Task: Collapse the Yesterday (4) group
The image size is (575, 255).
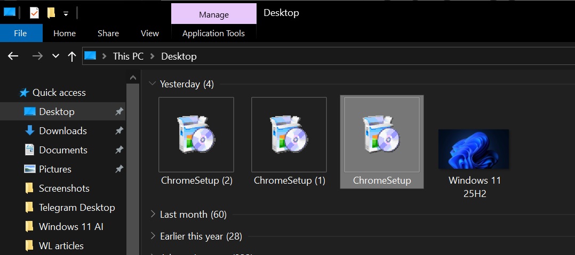Action: tap(152, 84)
